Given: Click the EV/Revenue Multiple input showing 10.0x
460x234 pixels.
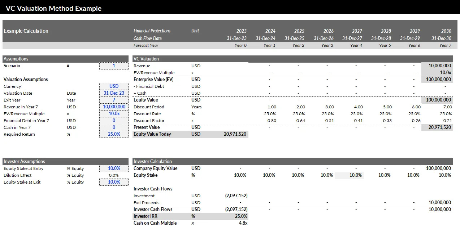Looking at the screenshot, I should pyautogui.click(x=114, y=113).
